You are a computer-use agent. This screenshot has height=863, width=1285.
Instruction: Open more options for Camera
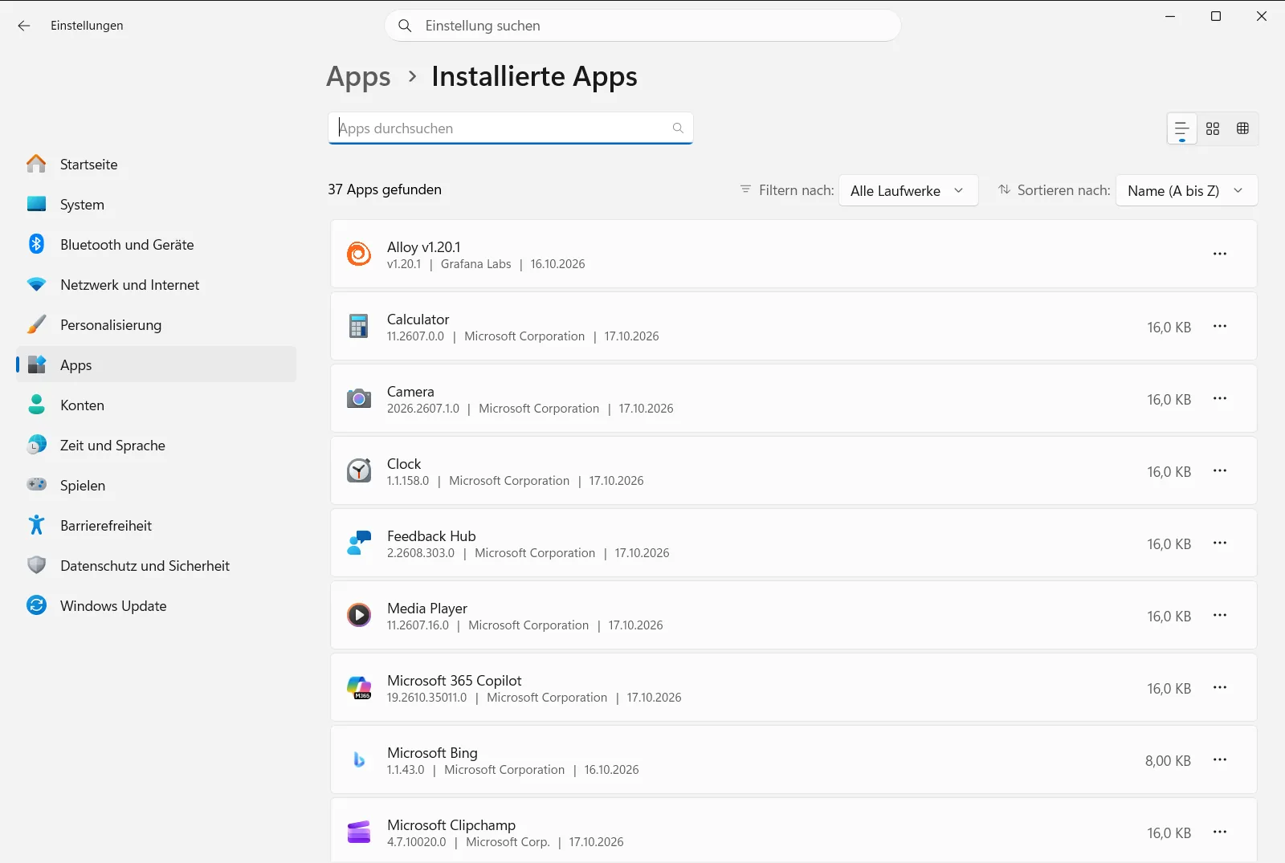pyautogui.click(x=1220, y=398)
